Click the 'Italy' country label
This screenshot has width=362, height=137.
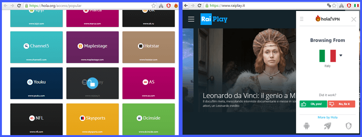(x=327, y=66)
